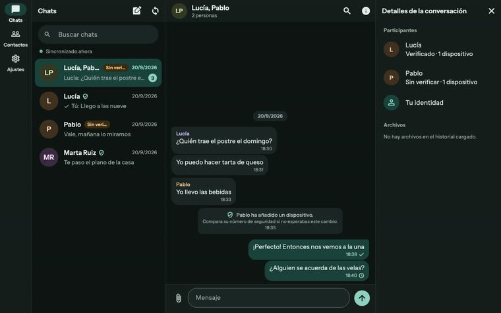Focus the Buscar chats search field
This screenshot has height=313, width=501.
coord(98,34)
